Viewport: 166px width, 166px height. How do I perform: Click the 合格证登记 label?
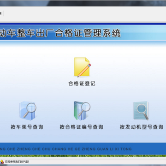click(x=82, y=84)
